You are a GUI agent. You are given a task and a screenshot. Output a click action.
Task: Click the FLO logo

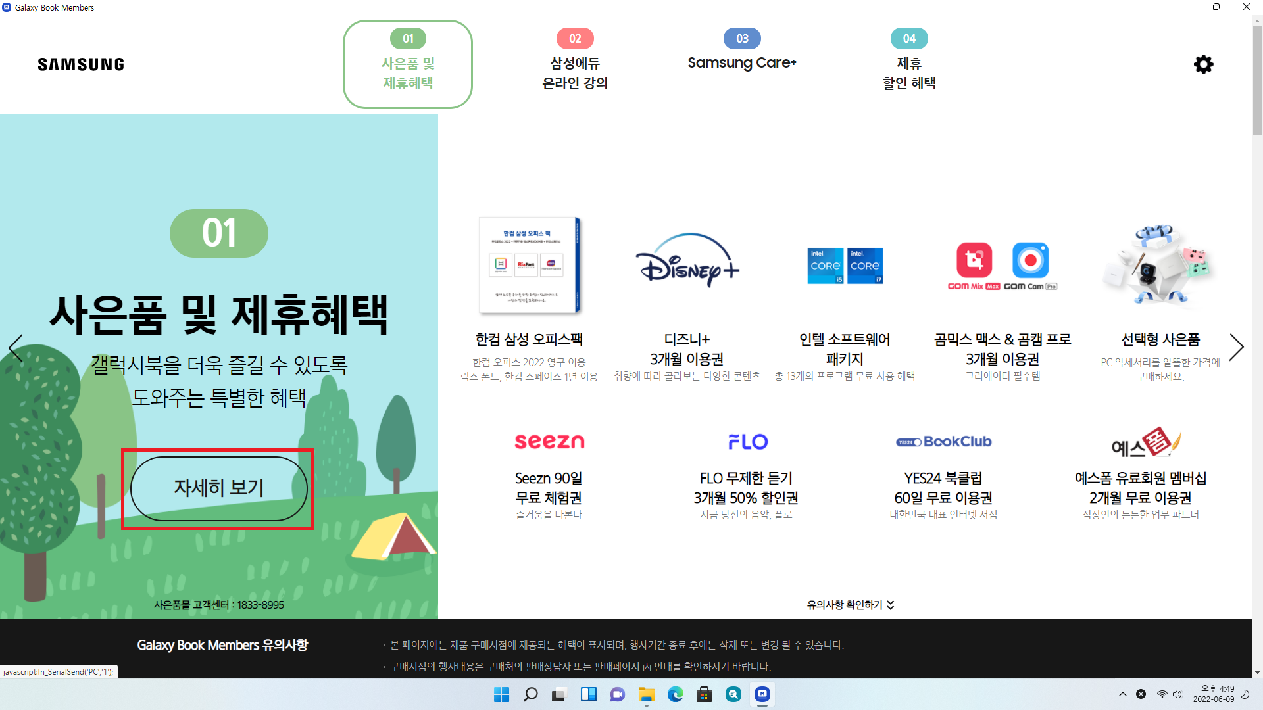(x=747, y=442)
